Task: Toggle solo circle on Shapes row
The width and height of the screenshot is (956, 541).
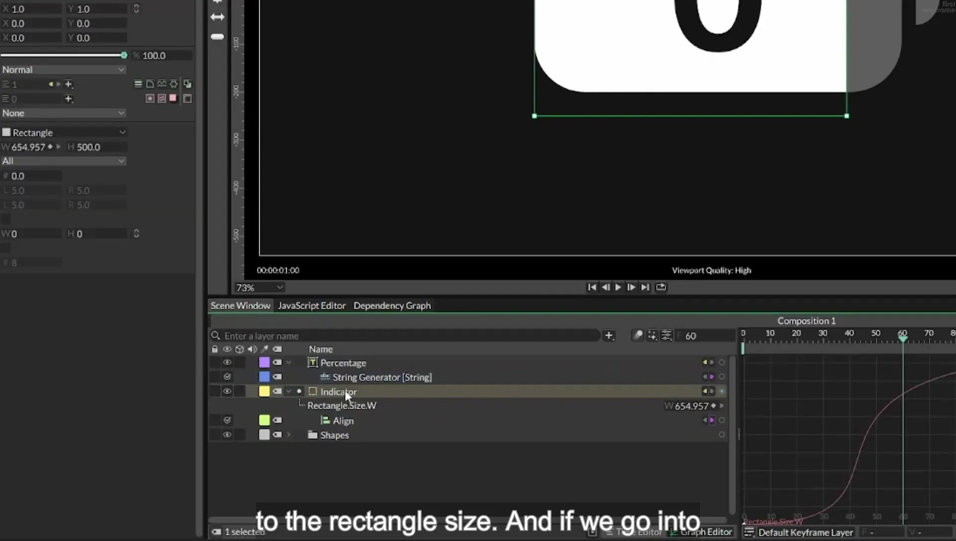Action: tap(721, 435)
